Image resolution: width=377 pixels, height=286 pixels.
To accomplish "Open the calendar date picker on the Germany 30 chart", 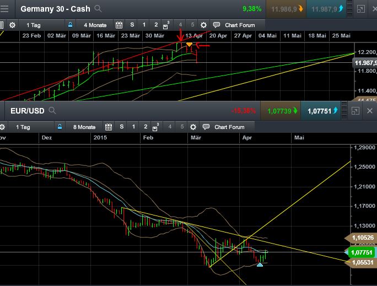I will [119, 25].
